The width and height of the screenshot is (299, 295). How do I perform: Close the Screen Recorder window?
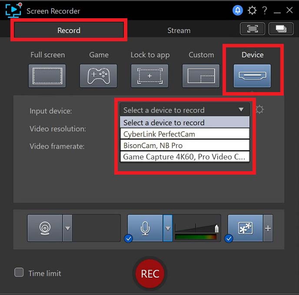point(289,10)
